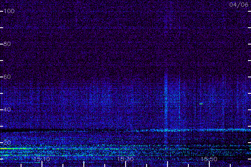The height and width of the screenshot is (167, 251).
Task: Click the 04/06 date label
Action: 239,4
